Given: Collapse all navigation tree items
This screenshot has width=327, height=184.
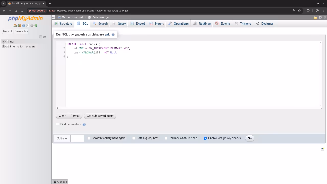Looking at the screenshot, I should point(40,37).
